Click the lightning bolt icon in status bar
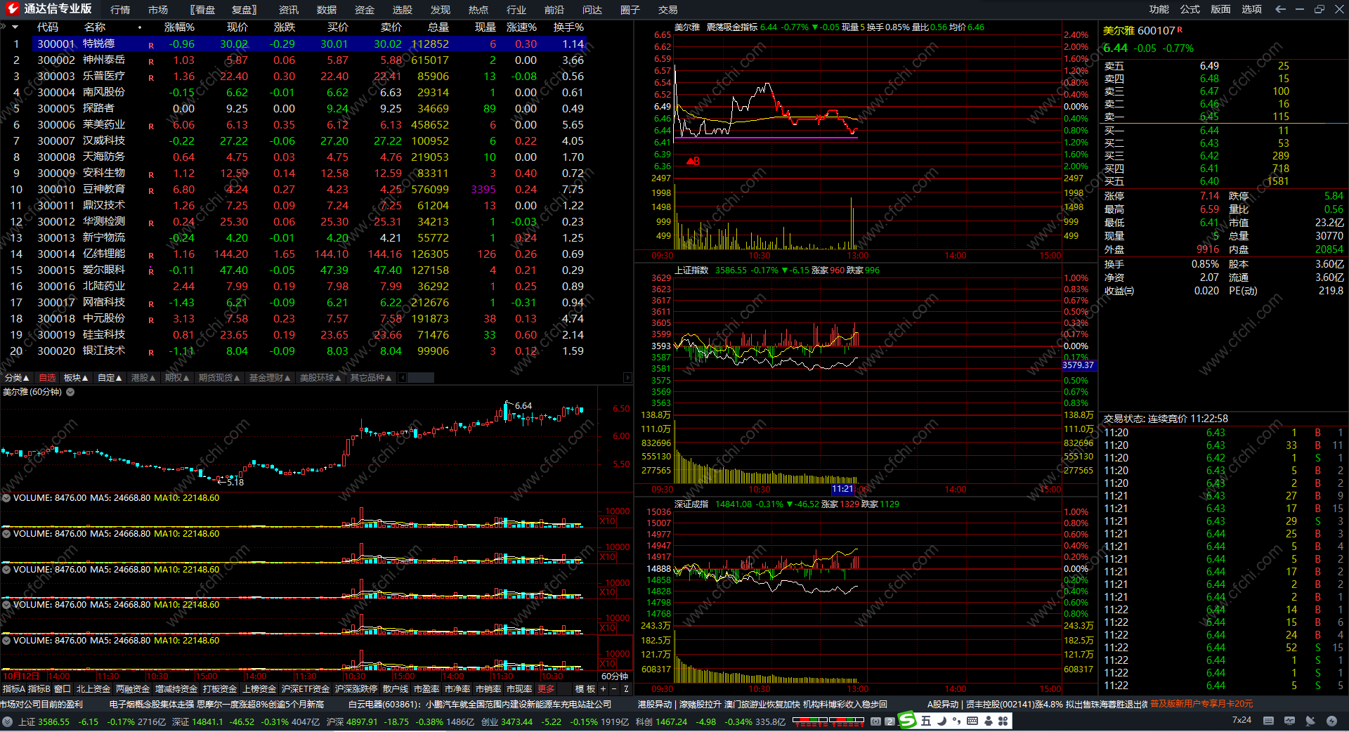The height and width of the screenshot is (732, 1349). tap(1331, 721)
